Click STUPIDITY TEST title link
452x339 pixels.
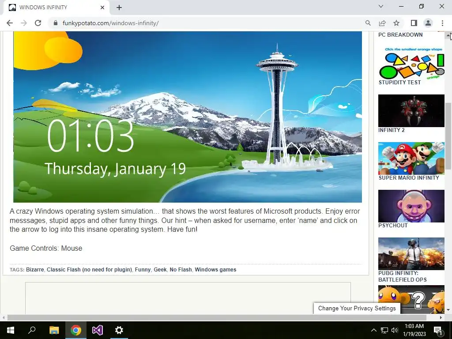tap(399, 83)
